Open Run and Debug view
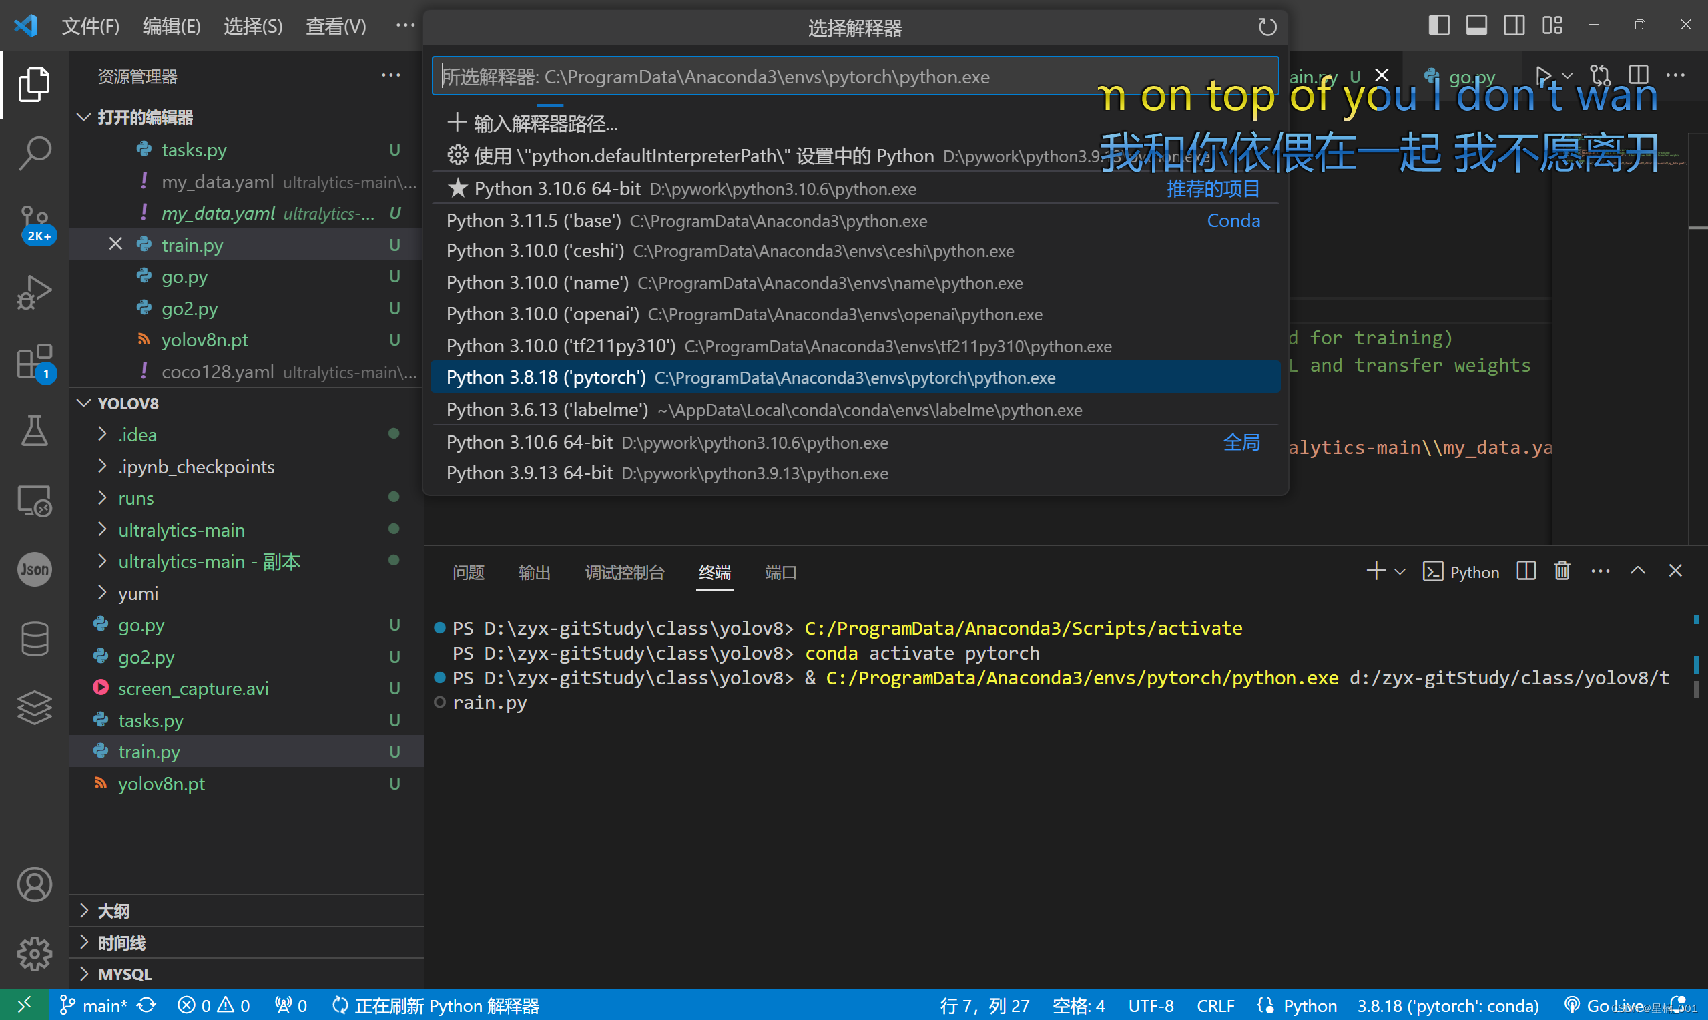Image resolution: width=1708 pixels, height=1020 pixels. pyautogui.click(x=34, y=292)
